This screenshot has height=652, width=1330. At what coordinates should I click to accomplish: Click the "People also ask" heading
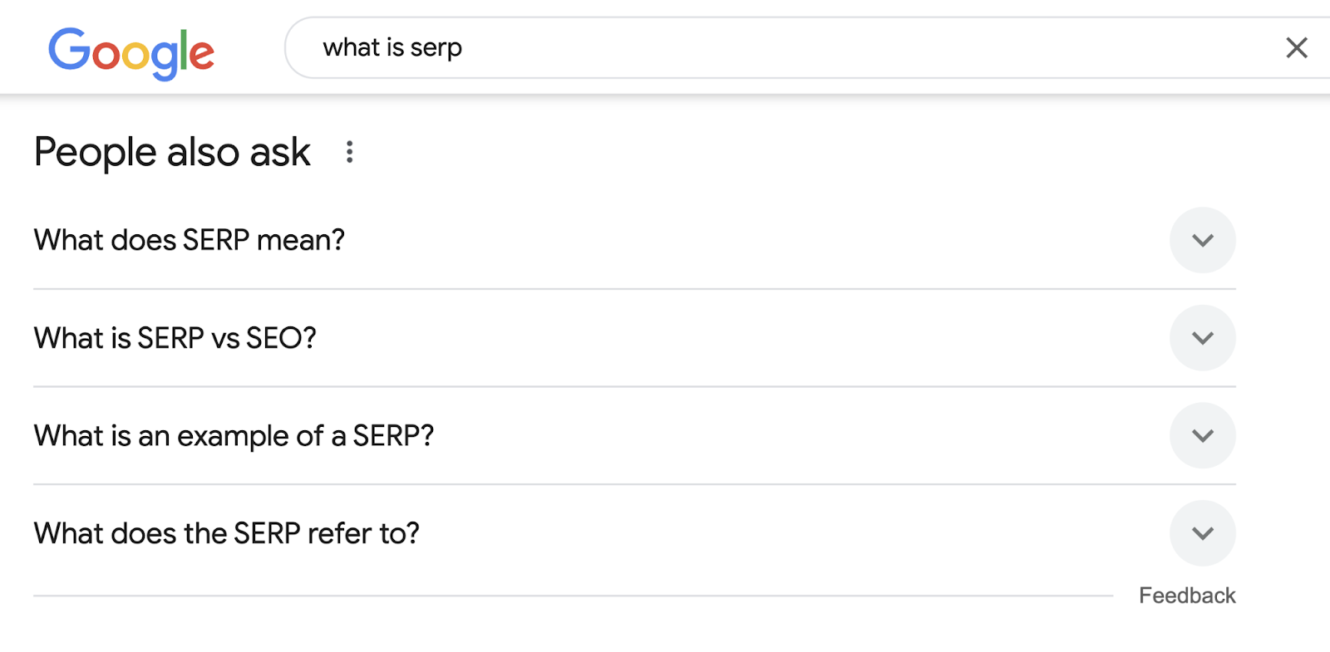(x=172, y=152)
